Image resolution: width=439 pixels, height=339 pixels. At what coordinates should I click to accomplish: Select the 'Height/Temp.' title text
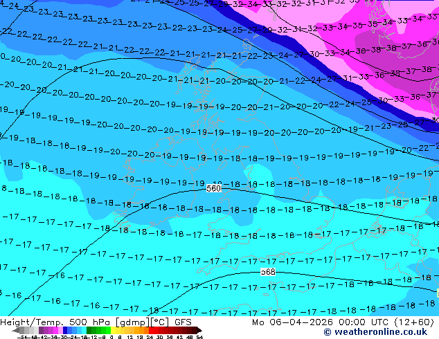(33, 322)
